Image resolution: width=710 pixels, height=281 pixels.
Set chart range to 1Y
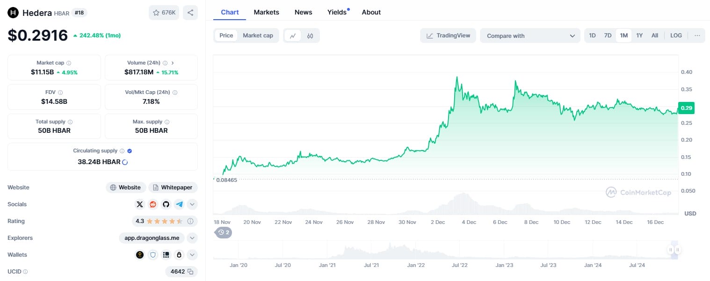[x=639, y=36]
